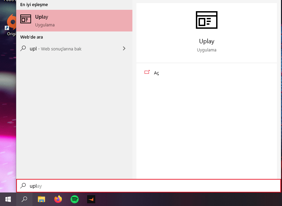Open the Uplay best match result
282x206 pixels.
tap(74, 21)
